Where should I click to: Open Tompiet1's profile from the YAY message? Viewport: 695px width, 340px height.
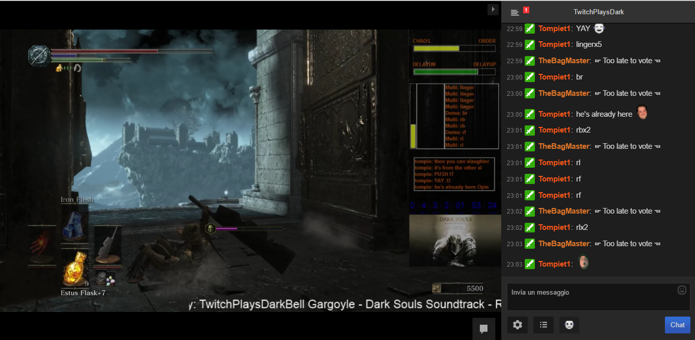554,29
